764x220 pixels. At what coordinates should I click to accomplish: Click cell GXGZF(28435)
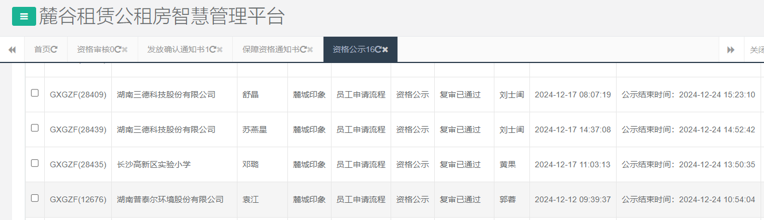(x=78, y=164)
